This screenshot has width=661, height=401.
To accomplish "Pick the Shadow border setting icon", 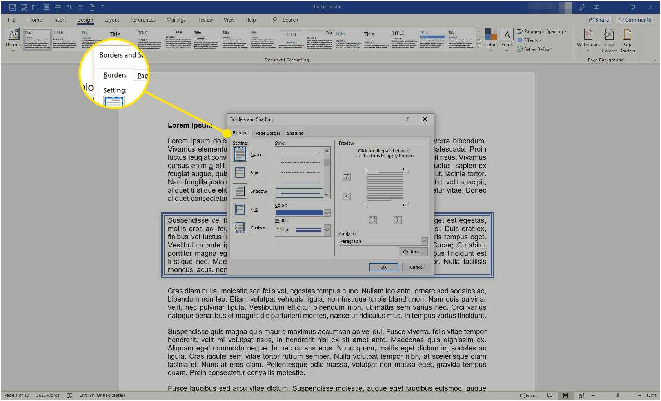I will [x=240, y=191].
